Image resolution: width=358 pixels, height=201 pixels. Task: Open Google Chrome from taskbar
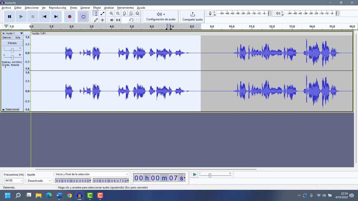[69, 195]
